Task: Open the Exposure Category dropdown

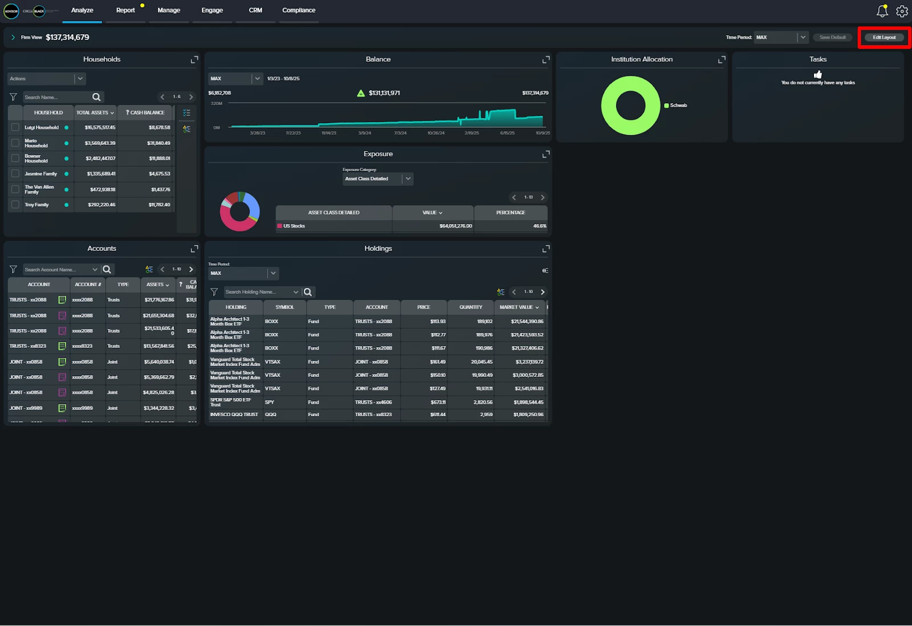Action: coord(378,179)
